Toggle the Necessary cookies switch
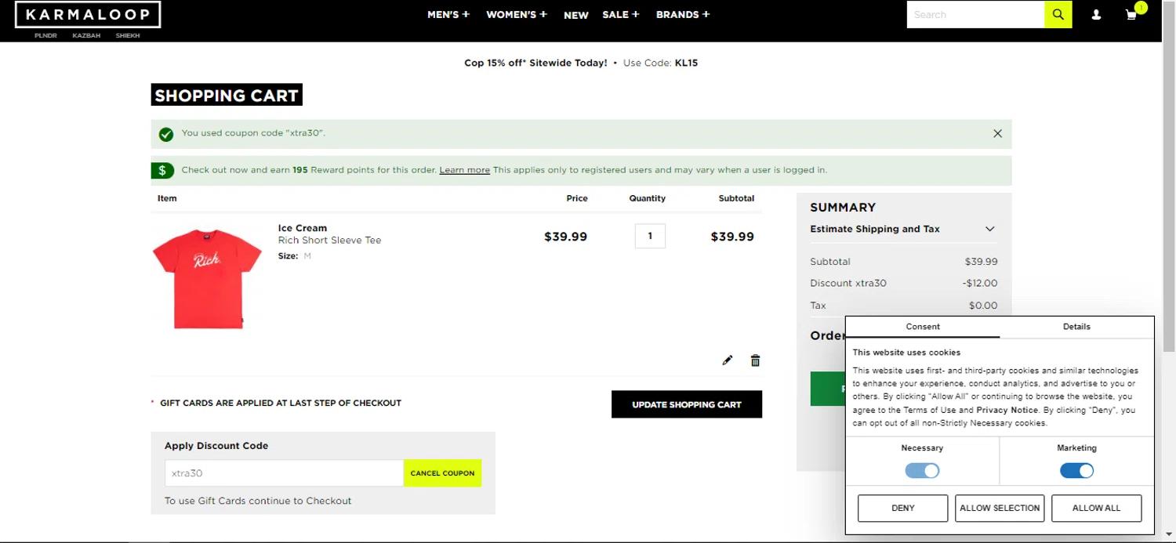Screen dimensions: 1176x543 (922, 471)
